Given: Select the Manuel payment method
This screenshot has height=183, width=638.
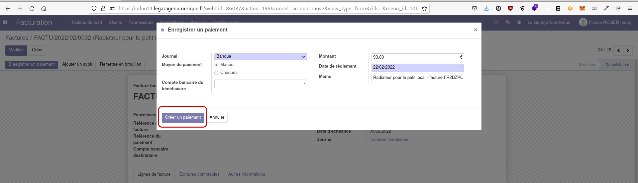Looking at the screenshot, I should (216, 65).
